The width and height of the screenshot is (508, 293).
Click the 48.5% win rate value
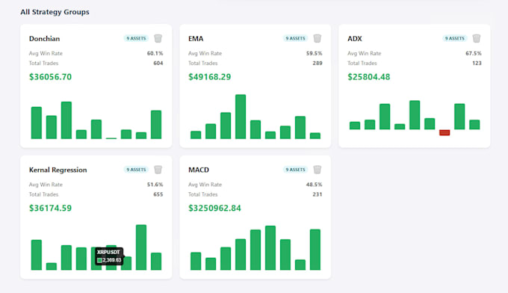pyautogui.click(x=315, y=185)
